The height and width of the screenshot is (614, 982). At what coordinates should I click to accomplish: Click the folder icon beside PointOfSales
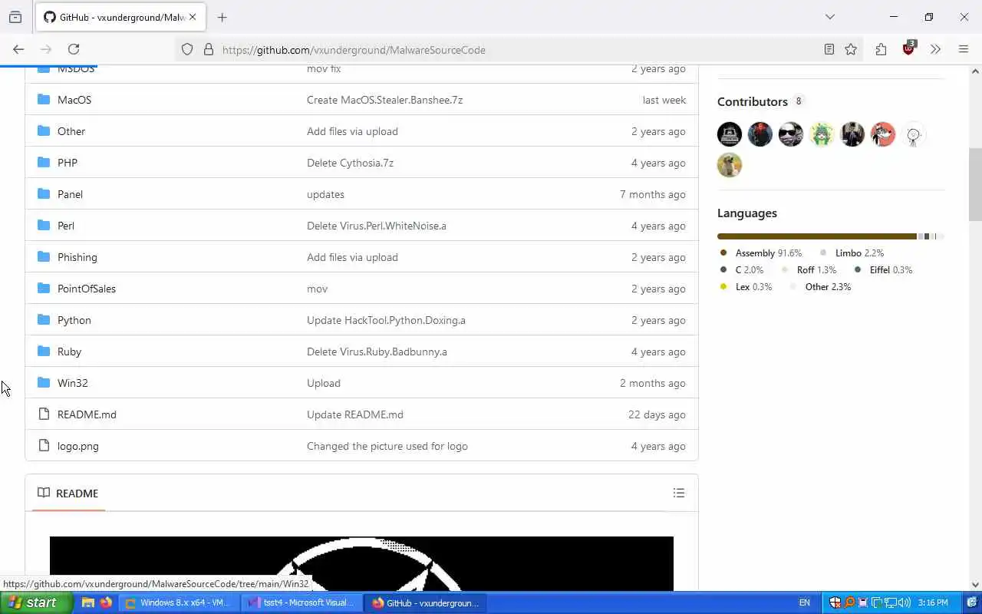pos(44,289)
